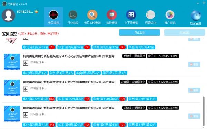Open the 标题优化 list icon
This screenshot has height=129, width=207.
tap(150, 15)
